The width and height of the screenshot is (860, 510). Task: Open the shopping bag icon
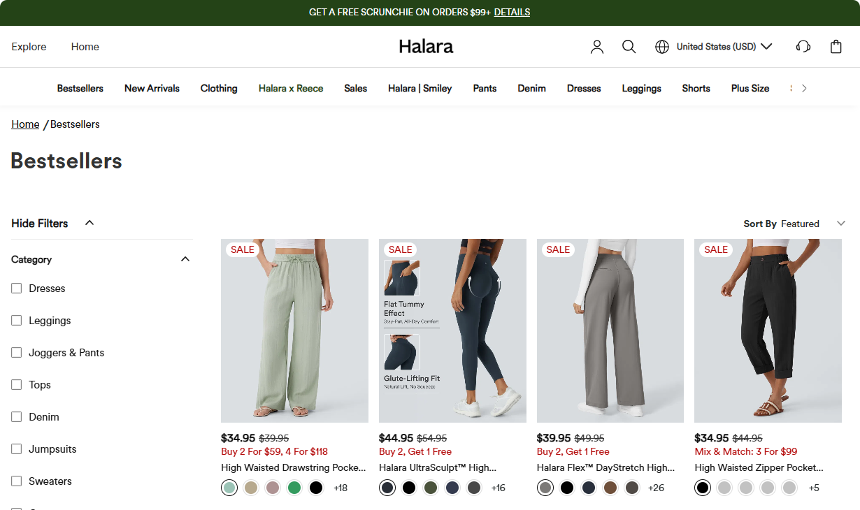[836, 47]
